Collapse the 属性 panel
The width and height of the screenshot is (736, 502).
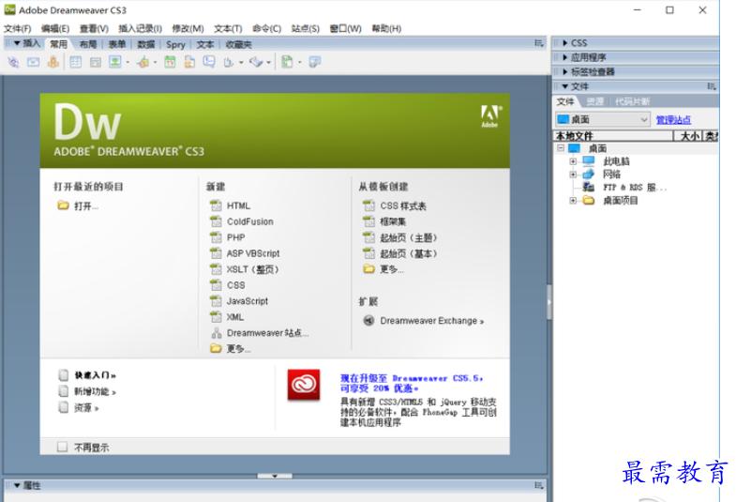17,485
